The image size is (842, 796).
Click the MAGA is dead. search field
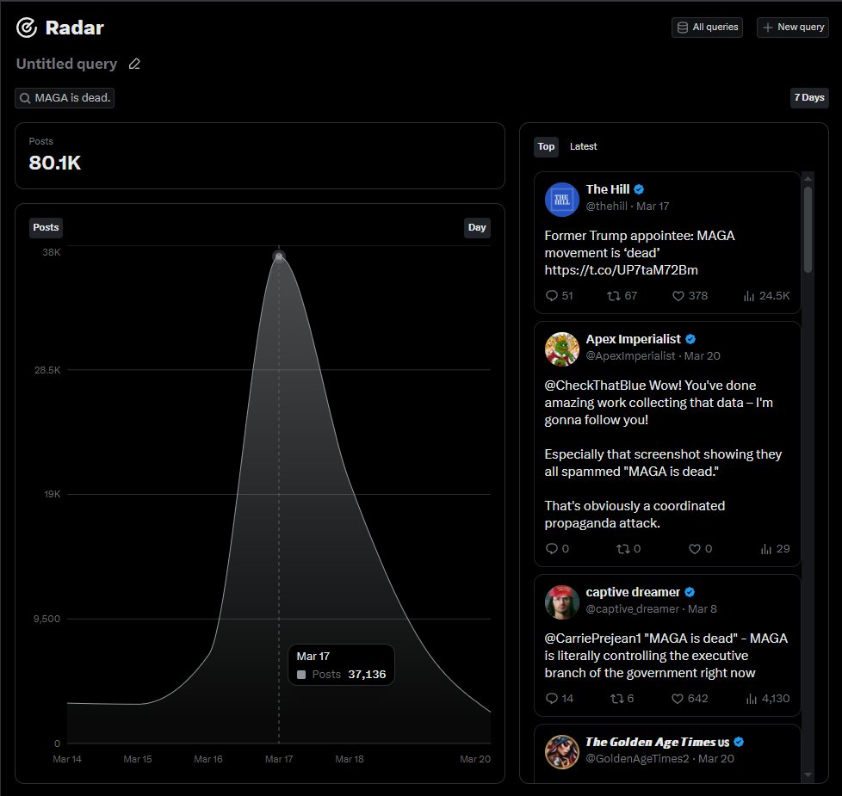point(65,98)
